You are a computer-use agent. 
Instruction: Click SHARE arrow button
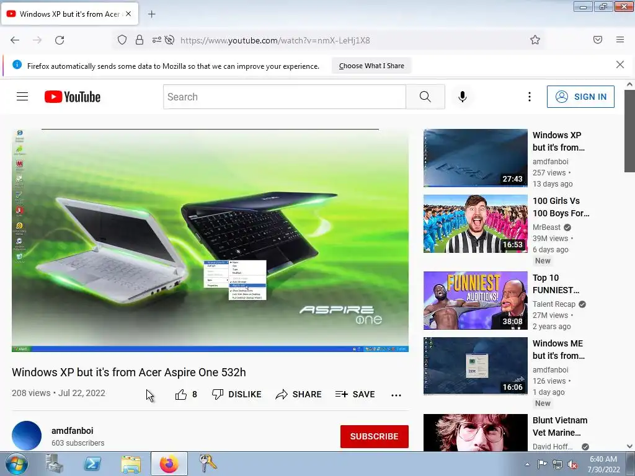click(x=298, y=394)
